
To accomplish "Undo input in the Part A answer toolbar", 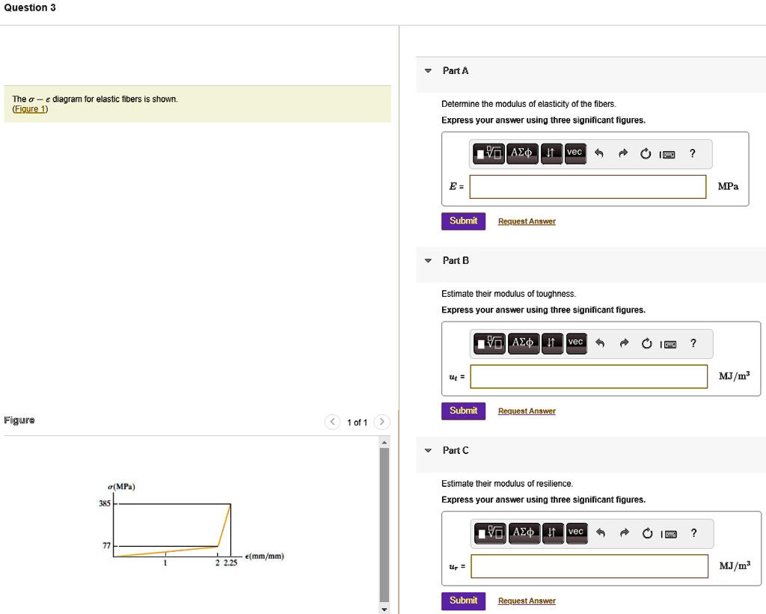I will tap(598, 153).
